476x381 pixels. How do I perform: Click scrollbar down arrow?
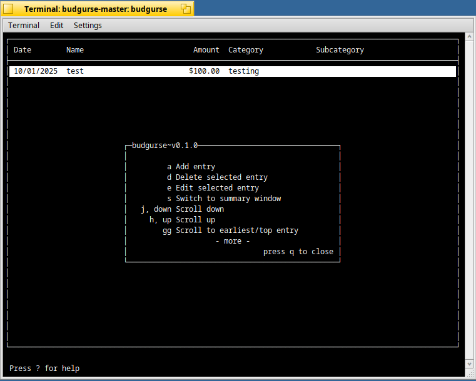[x=469, y=364]
